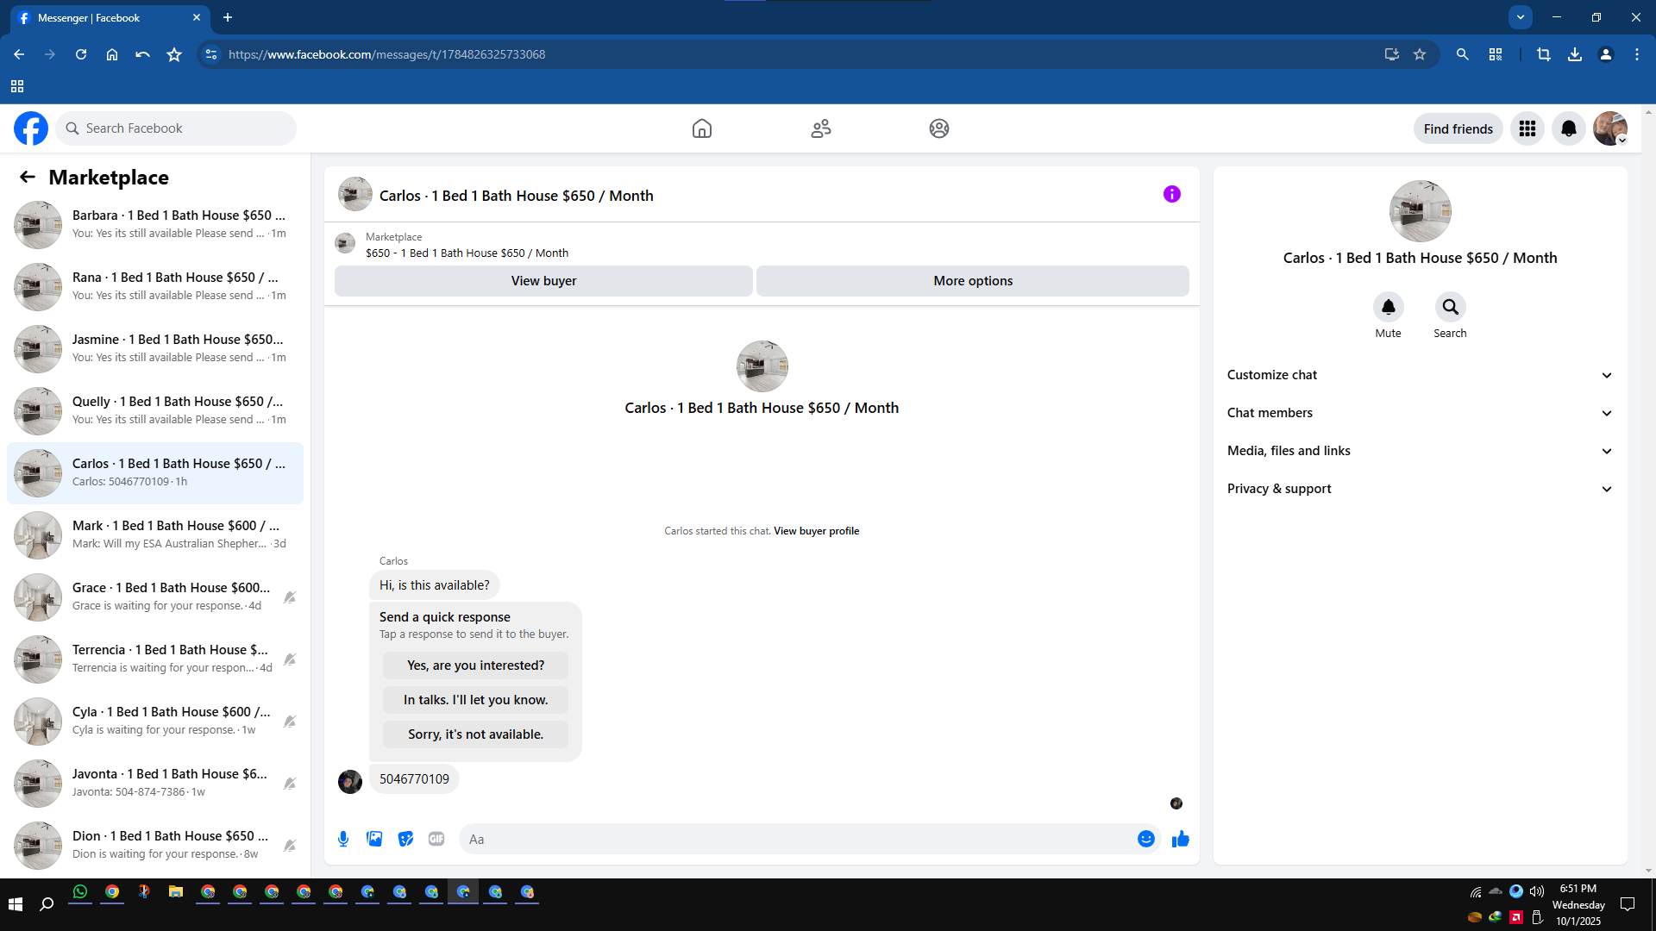
Task: Open the Facebook logo home link
Action: pyautogui.click(x=31, y=128)
